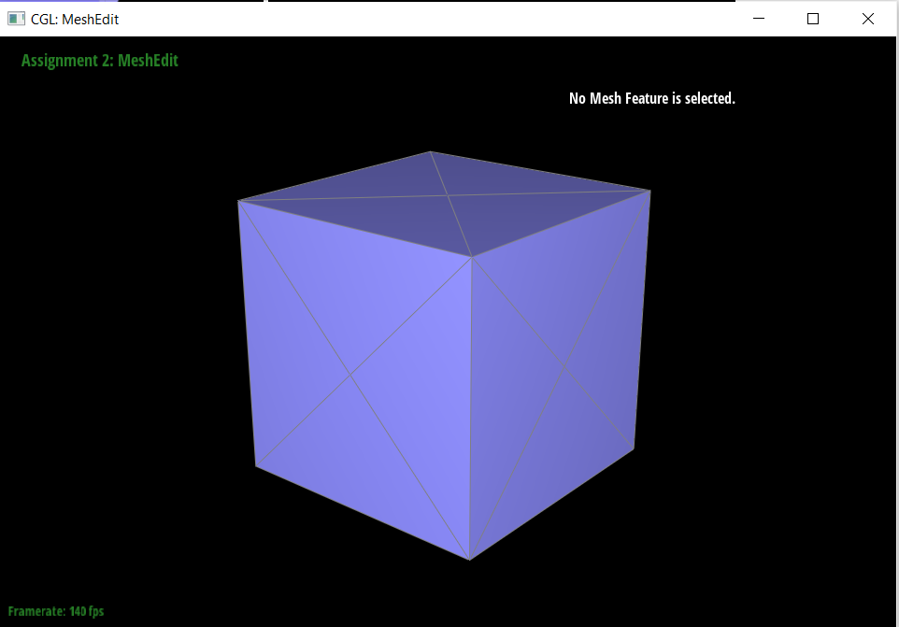
Task: Select top triangle of the right side face
Action: [561, 280]
